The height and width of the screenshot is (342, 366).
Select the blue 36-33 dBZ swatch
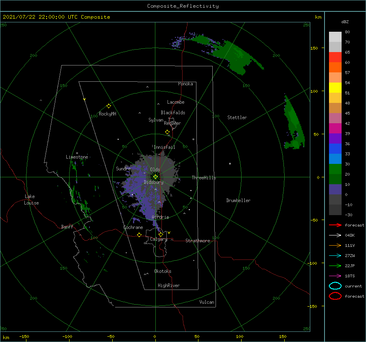pos(335,148)
